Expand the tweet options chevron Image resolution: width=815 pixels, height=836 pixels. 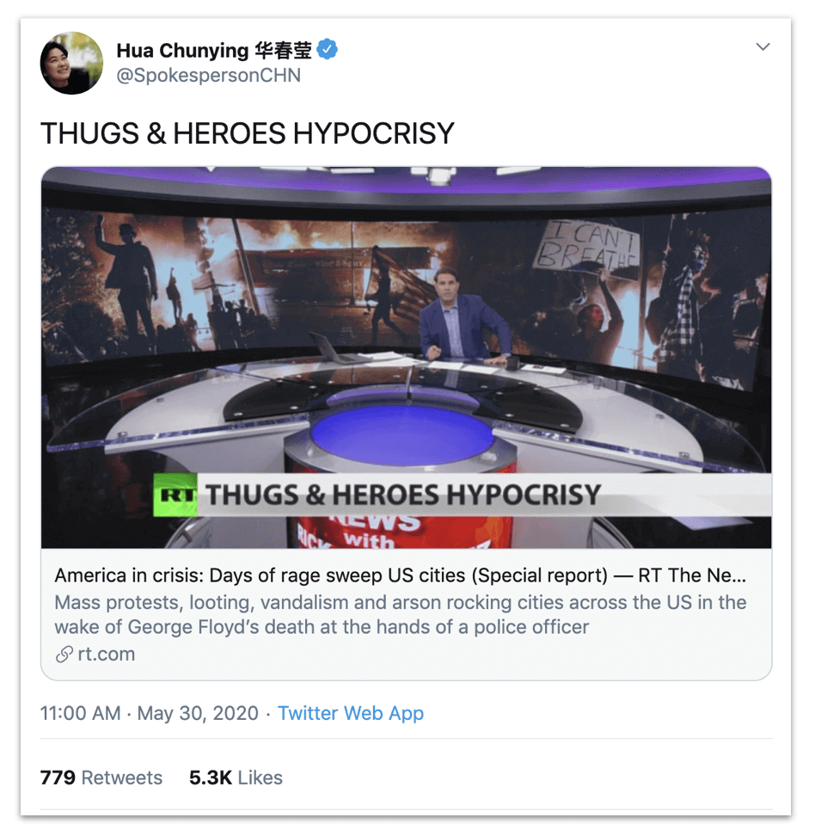click(763, 47)
